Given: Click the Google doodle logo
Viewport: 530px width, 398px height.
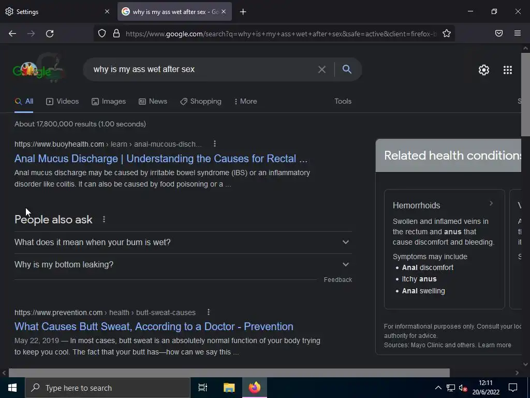Looking at the screenshot, I should [x=38, y=69].
